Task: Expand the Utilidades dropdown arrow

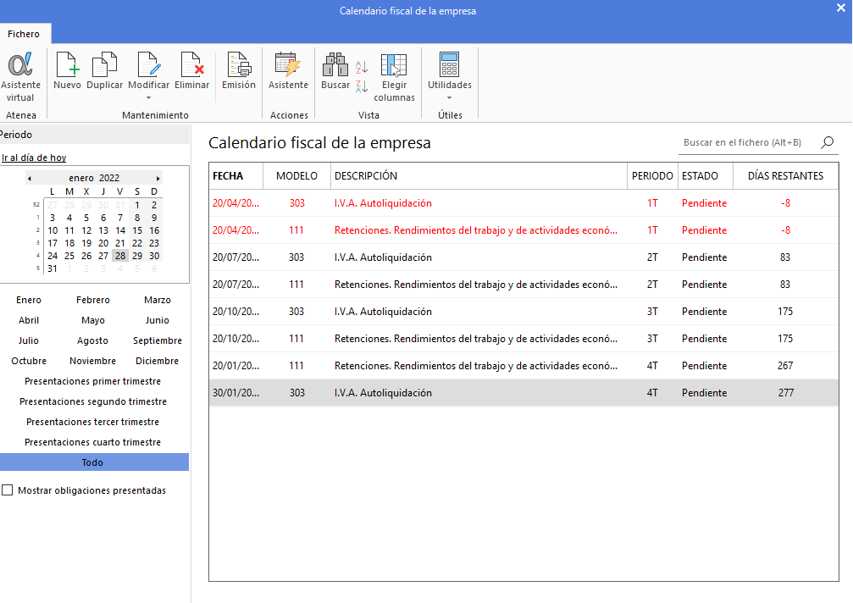Action: point(449,98)
